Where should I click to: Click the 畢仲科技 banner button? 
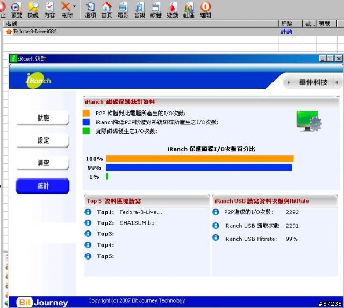tap(313, 82)
